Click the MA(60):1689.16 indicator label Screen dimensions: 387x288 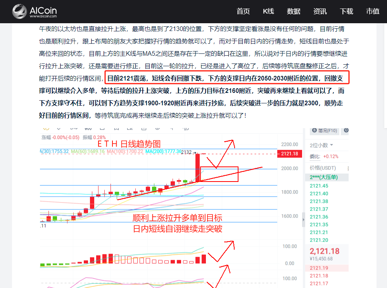click(88, 151)
